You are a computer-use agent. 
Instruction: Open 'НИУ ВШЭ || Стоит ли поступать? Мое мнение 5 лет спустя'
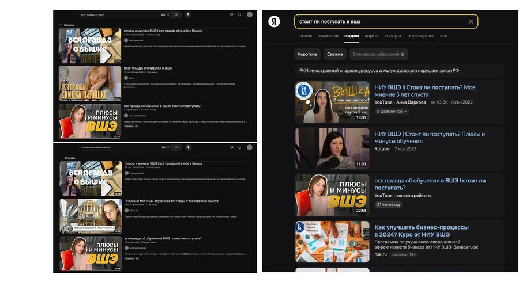(424, 91)
